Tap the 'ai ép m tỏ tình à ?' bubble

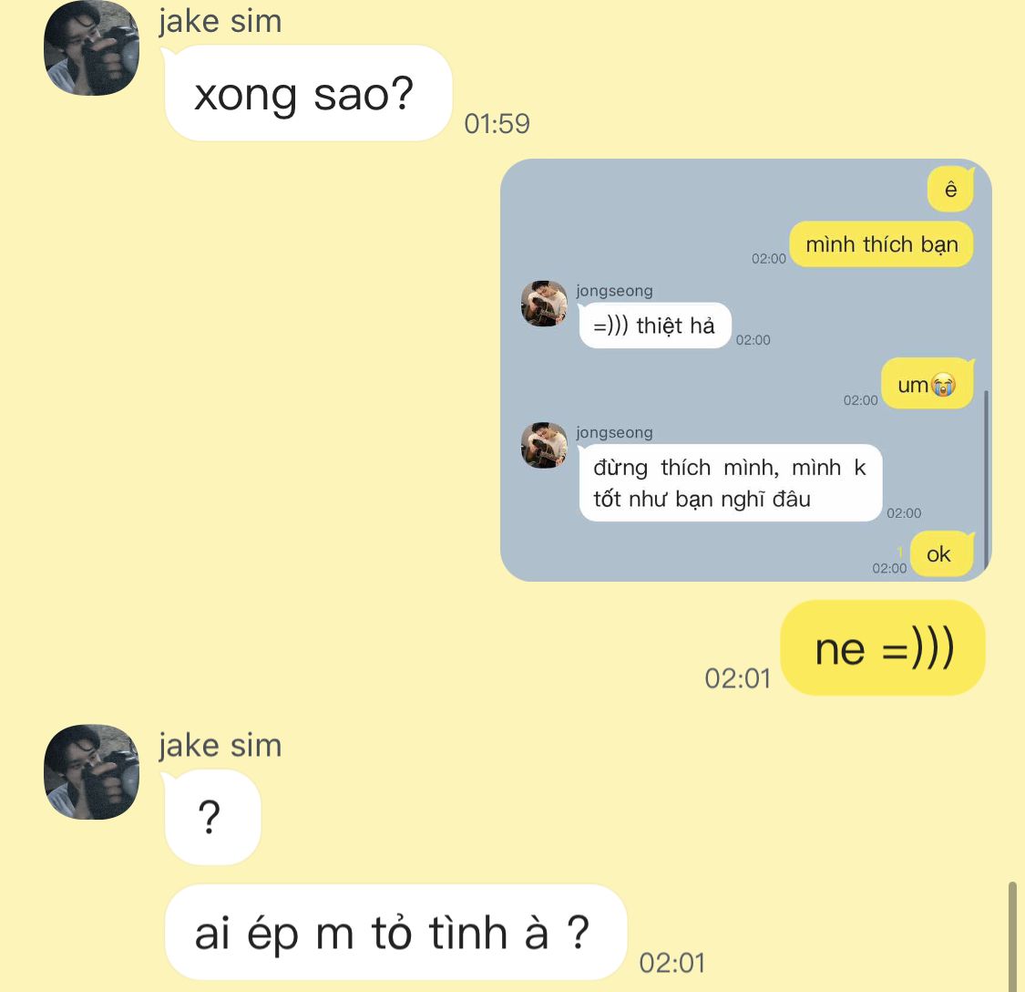point(395,933)
